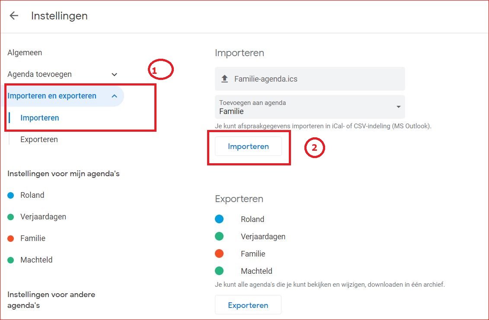This screenshot has height=320, width=489.
Task: Click the green Machteld circle under Exporteren
Action: [x=219, y=271]
